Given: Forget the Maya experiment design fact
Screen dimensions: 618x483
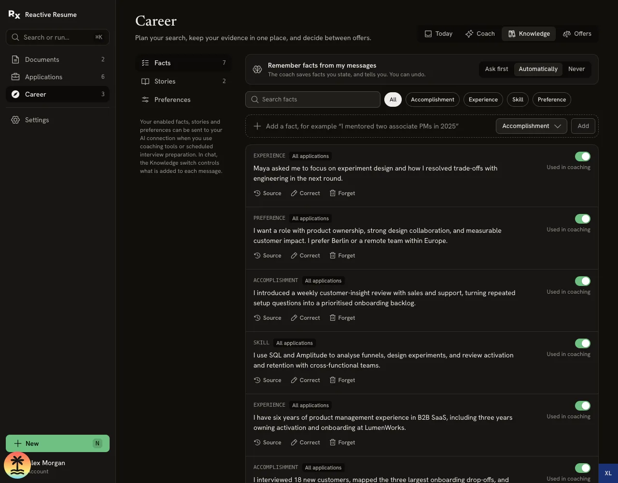Looking at the screenshot, I should click(342, 193).
